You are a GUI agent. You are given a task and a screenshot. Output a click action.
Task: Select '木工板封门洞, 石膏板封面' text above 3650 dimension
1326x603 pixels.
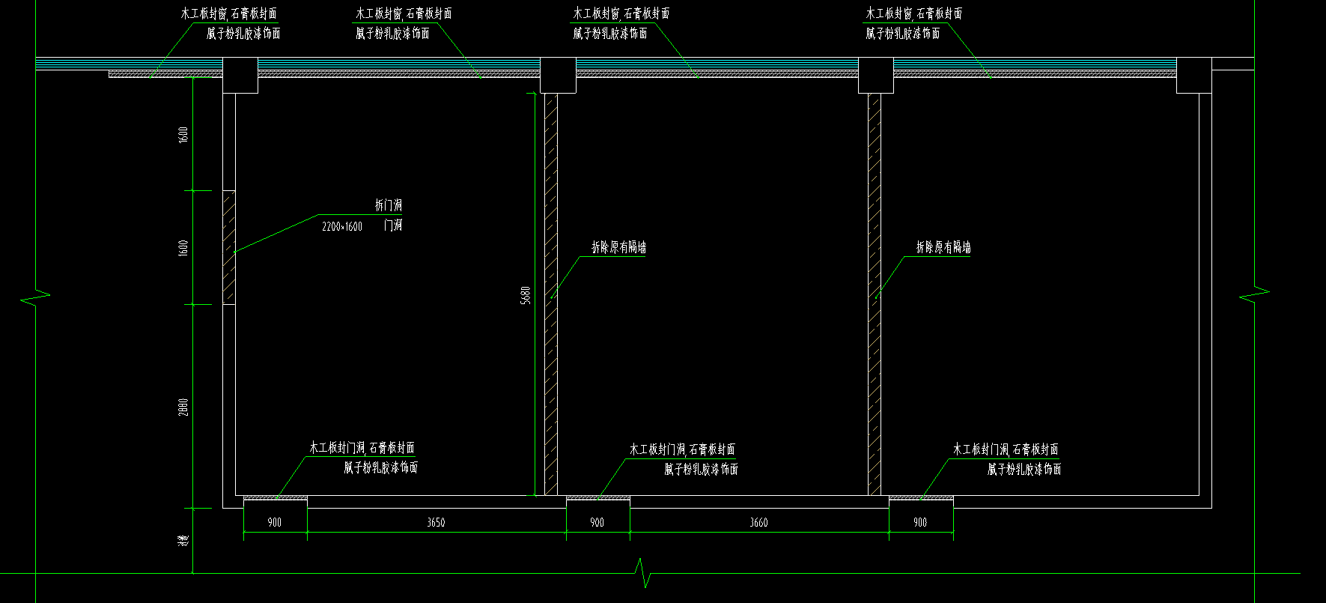click(x=362, y=448)
